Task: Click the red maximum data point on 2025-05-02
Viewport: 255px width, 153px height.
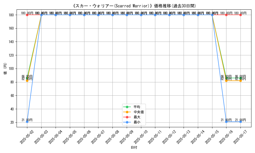Action: [x=27, y=15]
